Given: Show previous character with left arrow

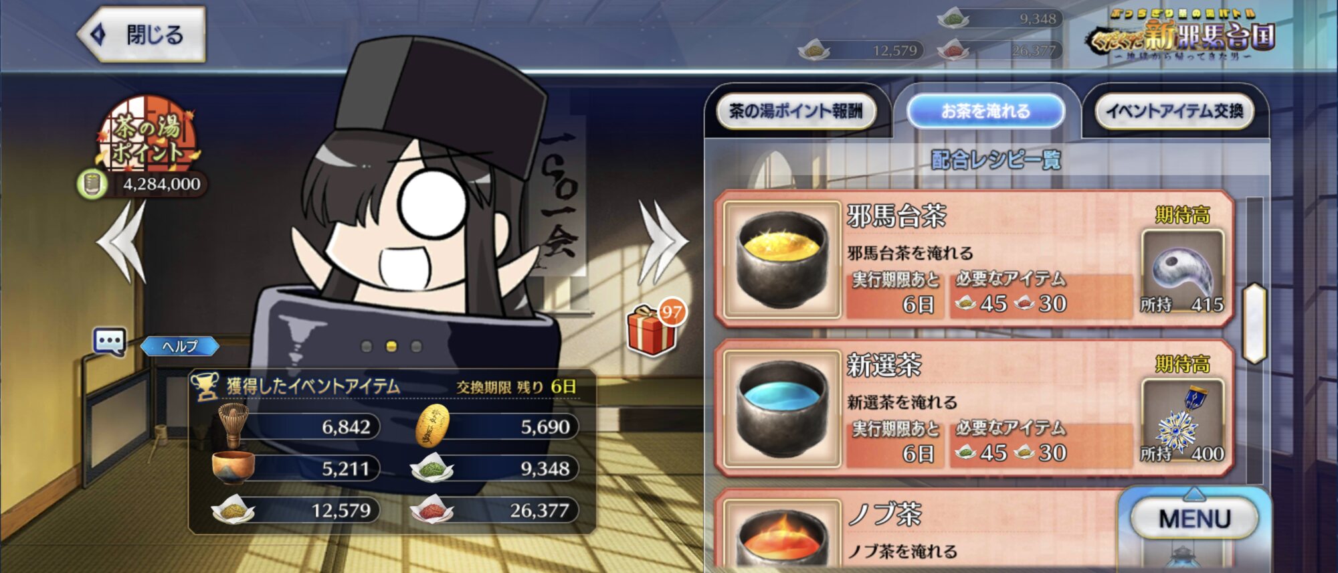Looking at the screenshot, I should [122, 242].
